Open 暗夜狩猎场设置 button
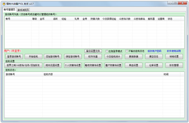Image resolution: width=189 pixels, height=123 pixels. point(93,65)
